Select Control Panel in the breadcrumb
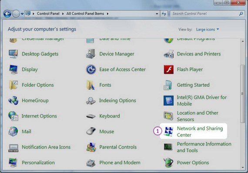Image resolution: width=248 pixels, height=173 pixels. [x=48, y=14]
